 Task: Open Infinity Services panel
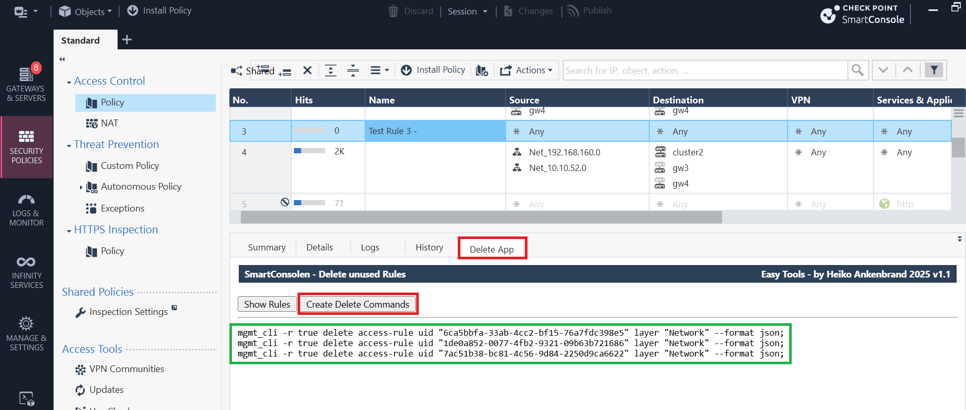pos(27,272)
